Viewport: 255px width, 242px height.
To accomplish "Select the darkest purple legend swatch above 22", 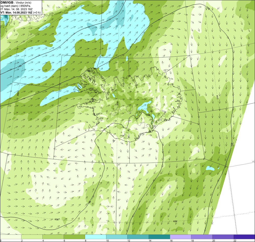I will (x=244, y=237).
